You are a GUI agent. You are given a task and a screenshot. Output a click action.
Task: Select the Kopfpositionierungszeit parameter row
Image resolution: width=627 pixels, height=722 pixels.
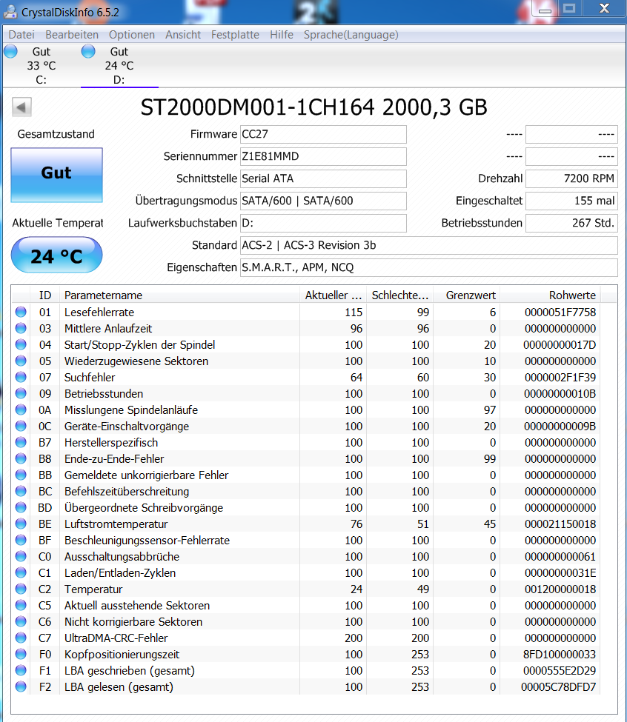[x=306, y=655]
